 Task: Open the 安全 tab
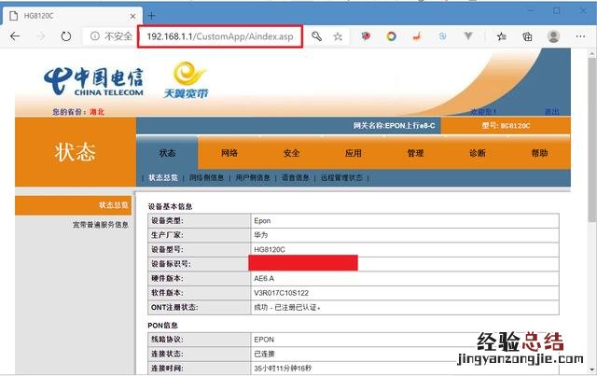291,153
